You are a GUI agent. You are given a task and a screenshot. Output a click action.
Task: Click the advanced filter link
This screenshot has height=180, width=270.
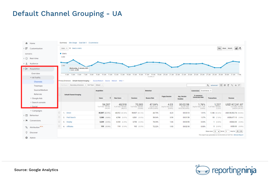click(x=214, y=85)
